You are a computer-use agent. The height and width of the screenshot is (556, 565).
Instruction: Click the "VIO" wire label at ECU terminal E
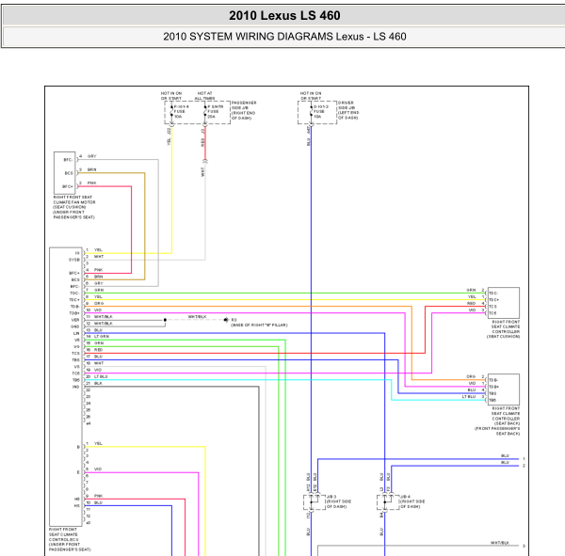pos(98,469)
